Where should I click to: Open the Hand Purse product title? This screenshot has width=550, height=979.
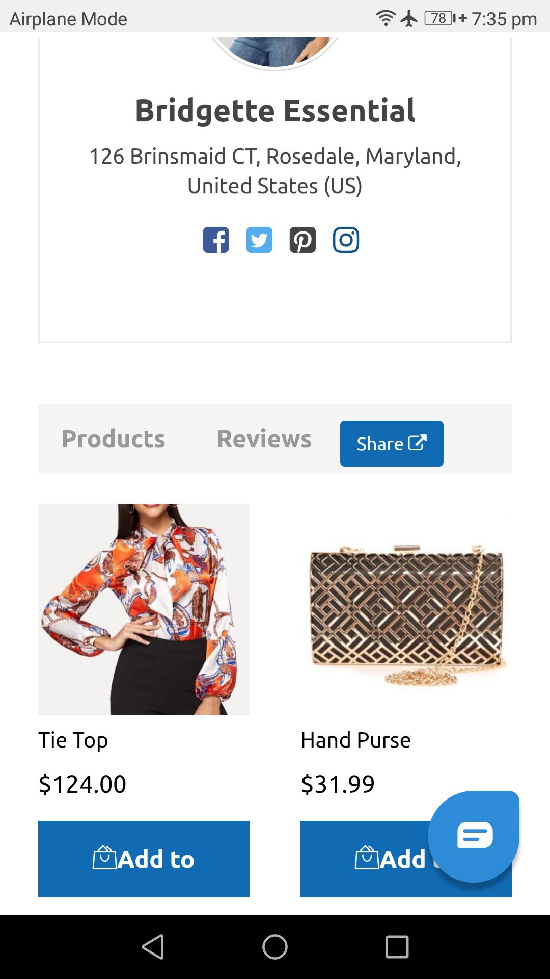coord(355,740)
